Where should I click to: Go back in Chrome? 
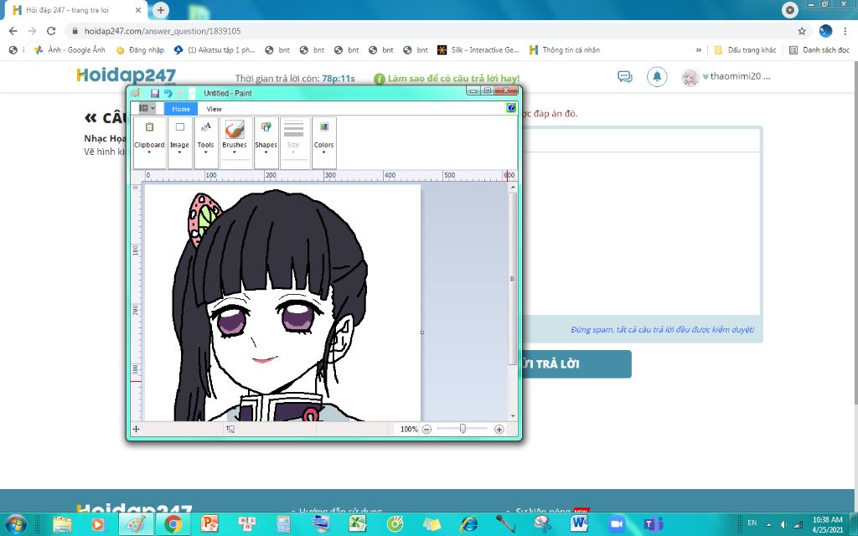click(13, 31)
